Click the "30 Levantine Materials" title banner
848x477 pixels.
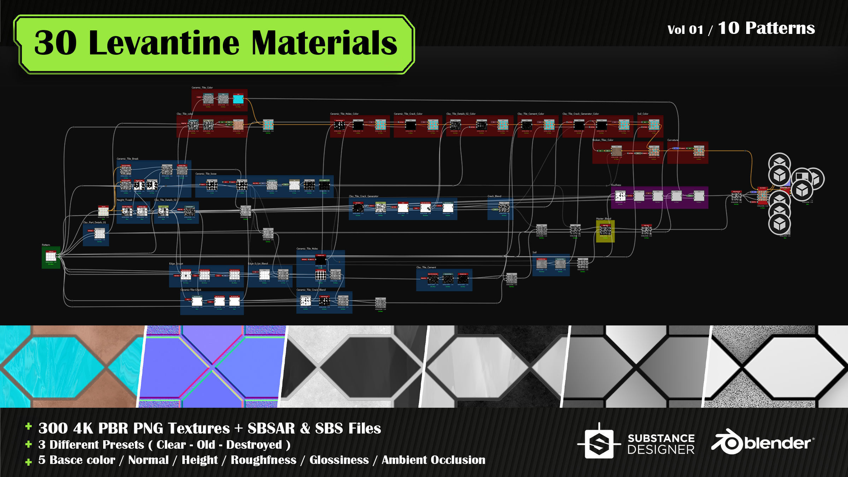(x=214, y=44)
